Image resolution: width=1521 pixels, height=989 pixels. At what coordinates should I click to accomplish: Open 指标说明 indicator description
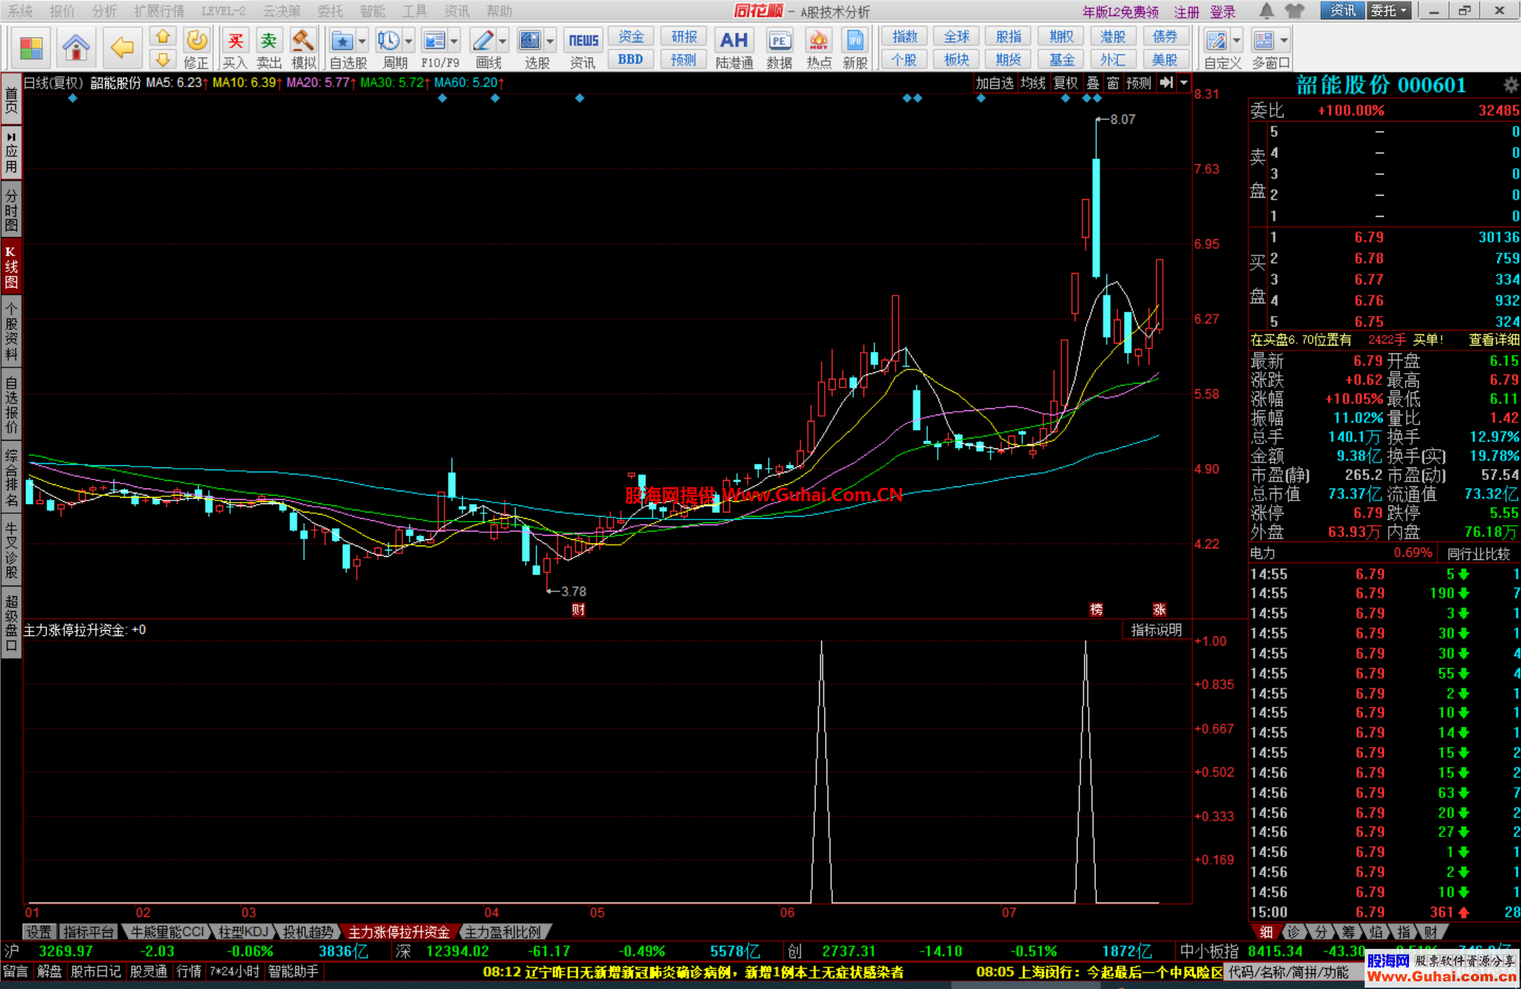(1156, 630)
